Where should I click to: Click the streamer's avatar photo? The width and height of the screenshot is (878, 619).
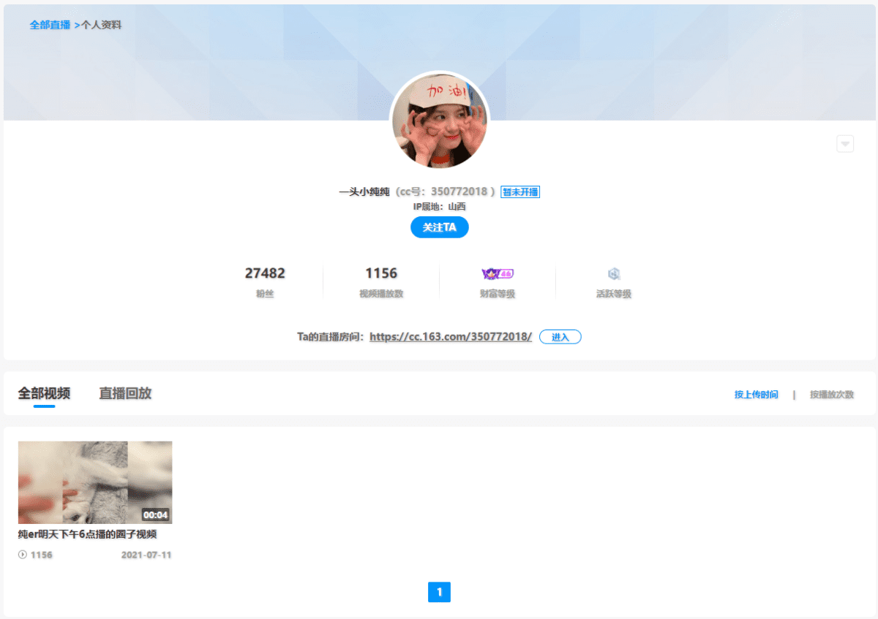point(439,121)
